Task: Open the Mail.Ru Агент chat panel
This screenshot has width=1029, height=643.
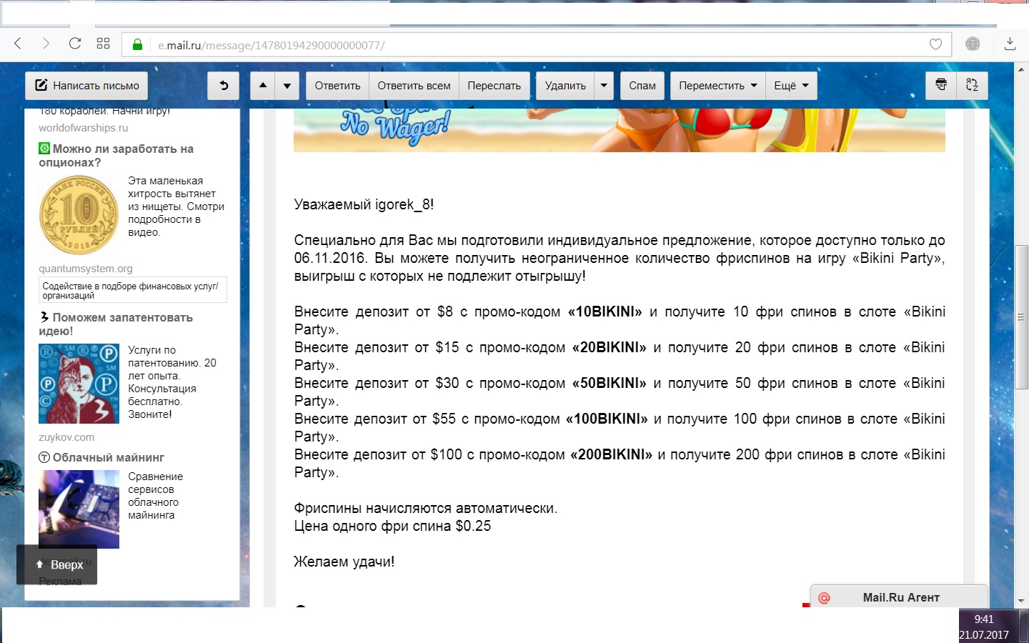Action: [x=900, y=597]
